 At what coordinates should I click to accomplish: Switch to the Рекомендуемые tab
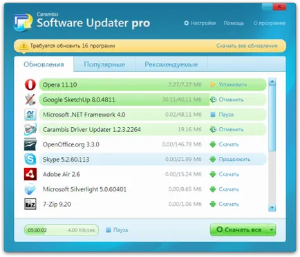(x=171, y=64)
